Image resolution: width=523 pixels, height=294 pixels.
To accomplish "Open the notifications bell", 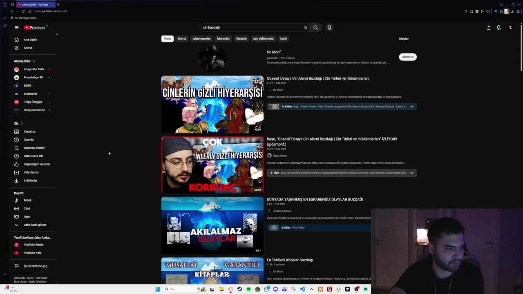I will point(498,28).
